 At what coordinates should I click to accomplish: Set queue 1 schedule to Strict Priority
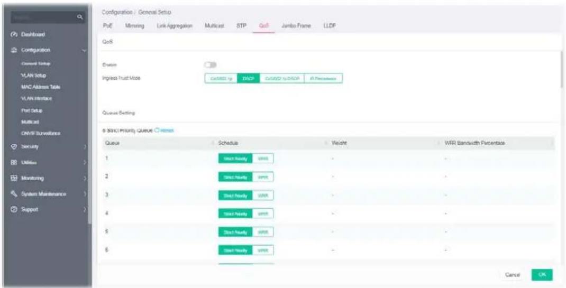235,159
